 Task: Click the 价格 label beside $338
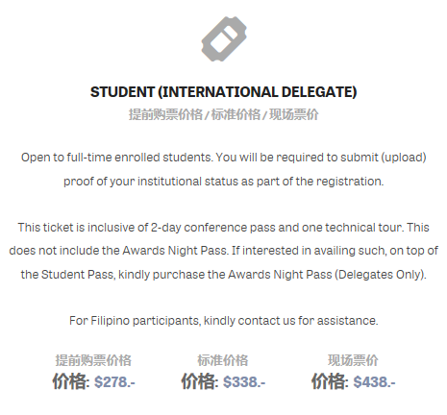[x=200, y=381]
